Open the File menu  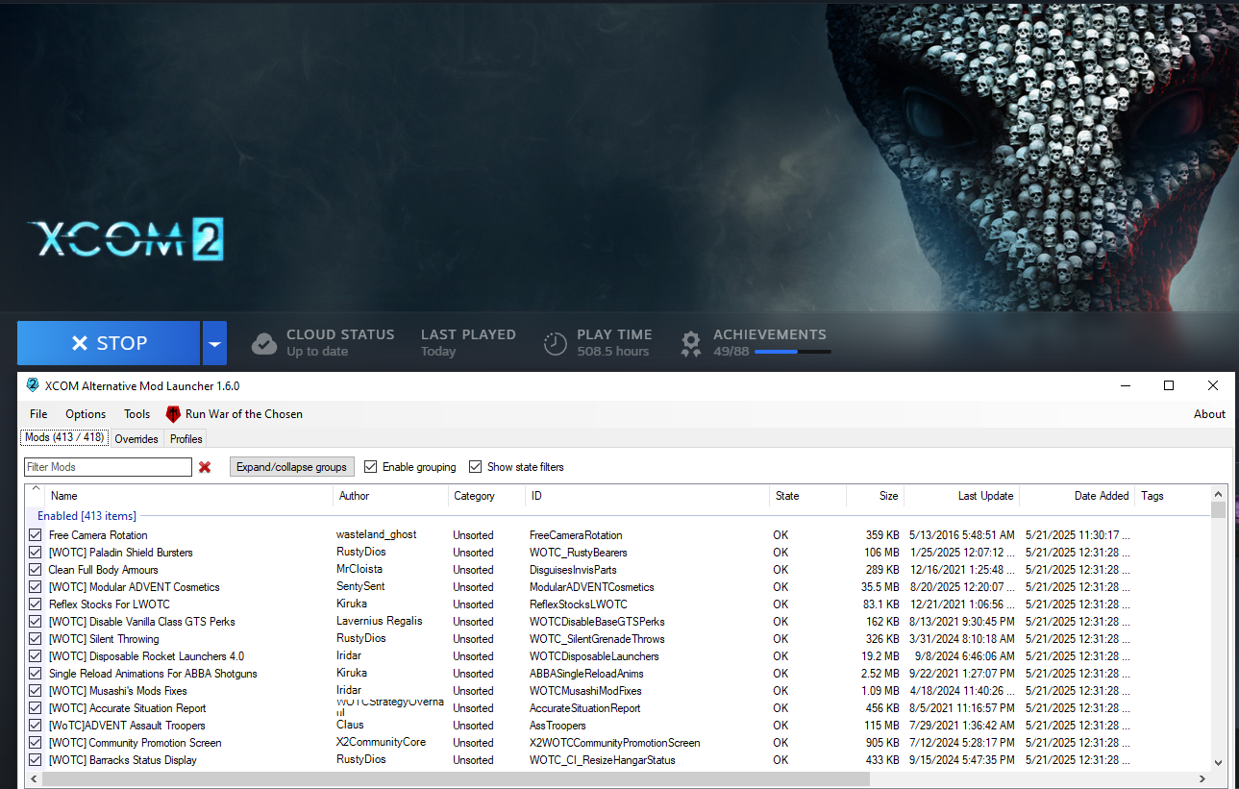tap(38, 414)
